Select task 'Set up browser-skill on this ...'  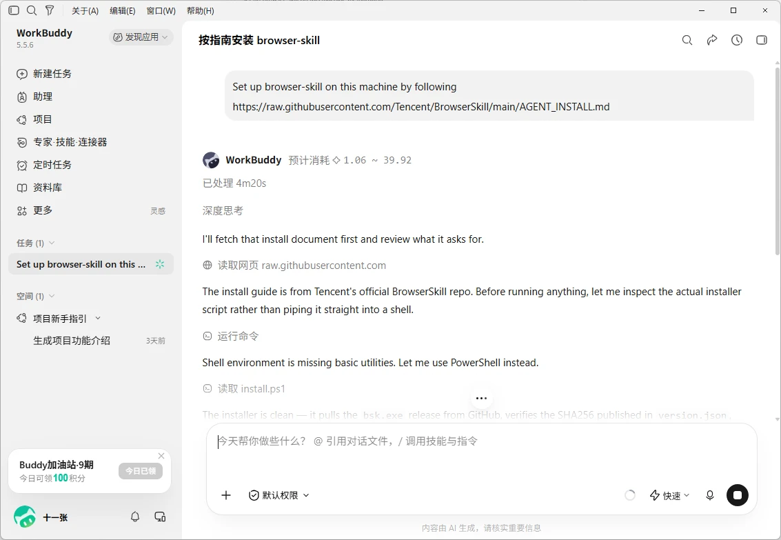click(91, 265)
